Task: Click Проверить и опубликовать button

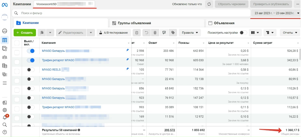Action: click(x=271, y=4)
